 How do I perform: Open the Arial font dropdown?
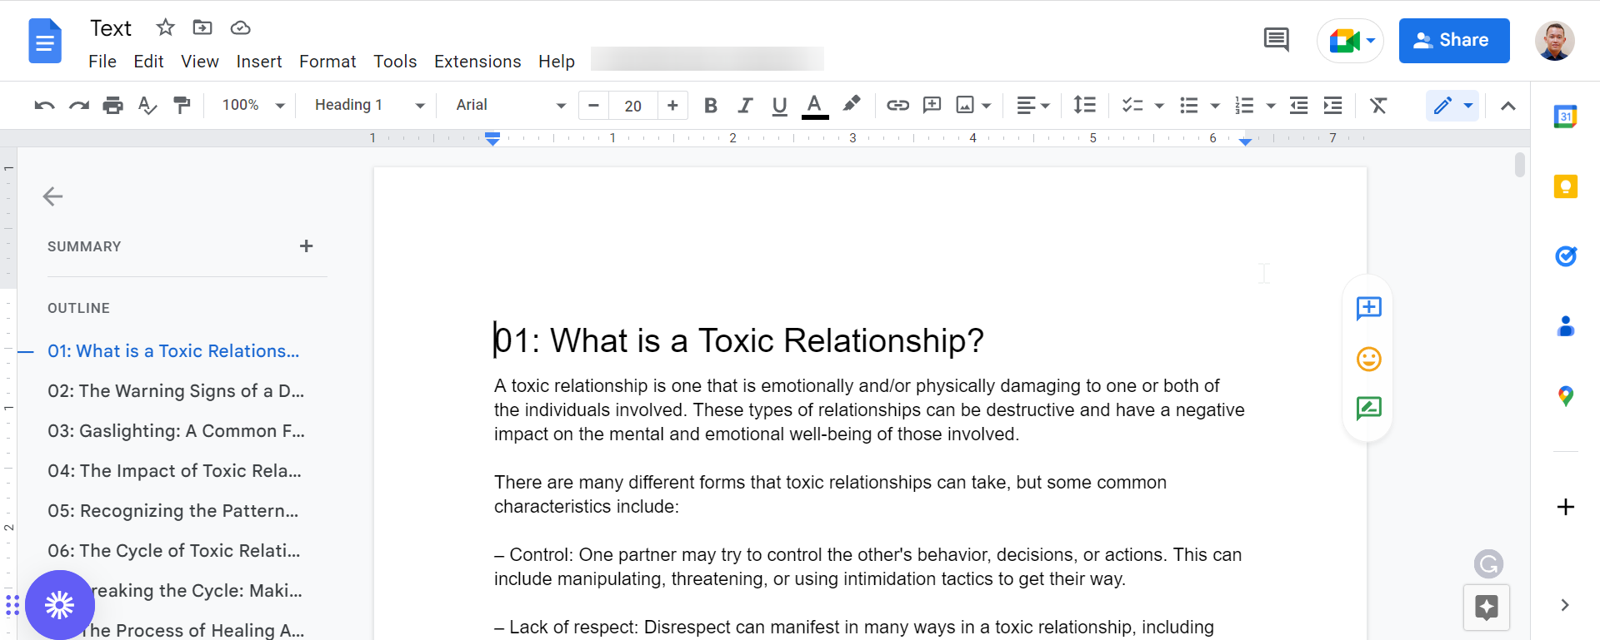pos(511,106)
